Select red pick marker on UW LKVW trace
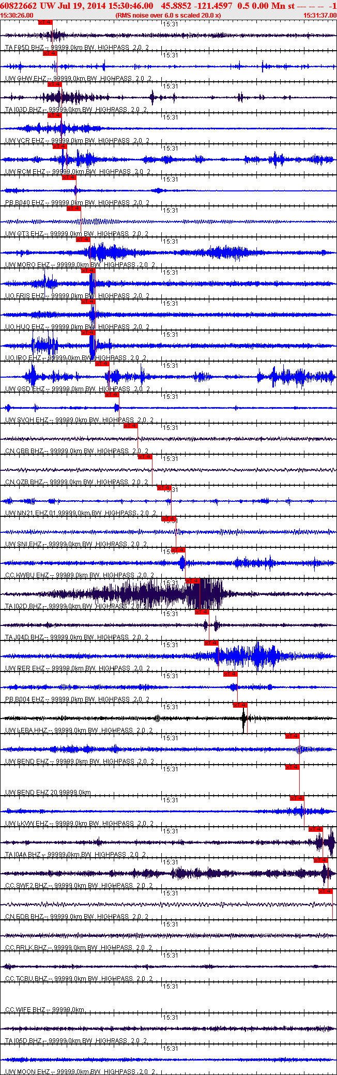This screenshot has width=337, height=1075. tap(297, 798)
